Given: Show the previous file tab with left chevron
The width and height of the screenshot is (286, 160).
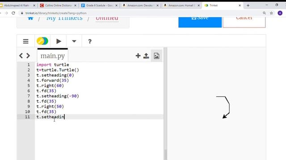Looking at the screenshot, I should tap(21, 56).
